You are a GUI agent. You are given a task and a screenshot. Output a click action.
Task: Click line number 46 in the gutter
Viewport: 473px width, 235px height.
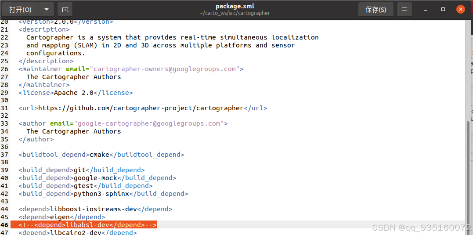point(4,225)
